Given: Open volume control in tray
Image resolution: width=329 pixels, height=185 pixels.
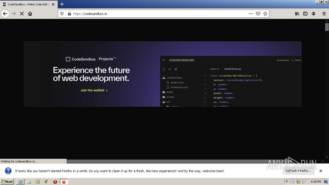Looking at the screenshot, I should [x=292, y=182].
